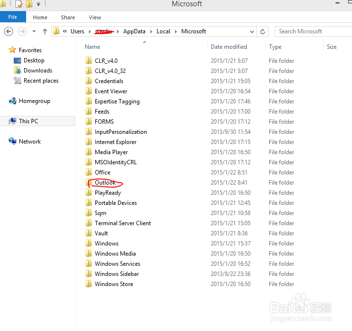Click the Microsoft breadcrumb segment

(193, 31)
